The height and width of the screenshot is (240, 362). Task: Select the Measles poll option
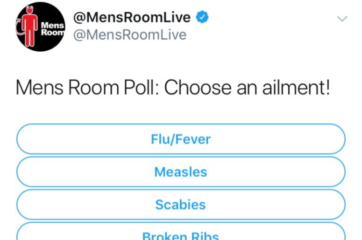(181, 171)
